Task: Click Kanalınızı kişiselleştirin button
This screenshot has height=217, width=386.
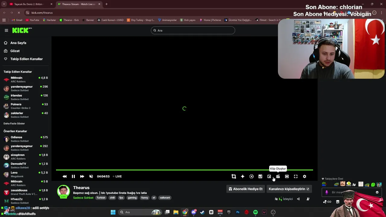Action: tap(289, 189)
